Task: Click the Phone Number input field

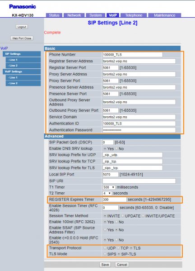Action: 132,55
